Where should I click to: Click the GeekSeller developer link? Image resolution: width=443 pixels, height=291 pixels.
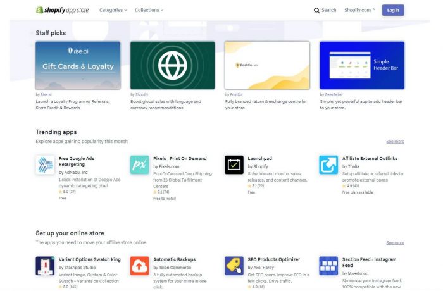pyautogui.click(x=334, y=95)
